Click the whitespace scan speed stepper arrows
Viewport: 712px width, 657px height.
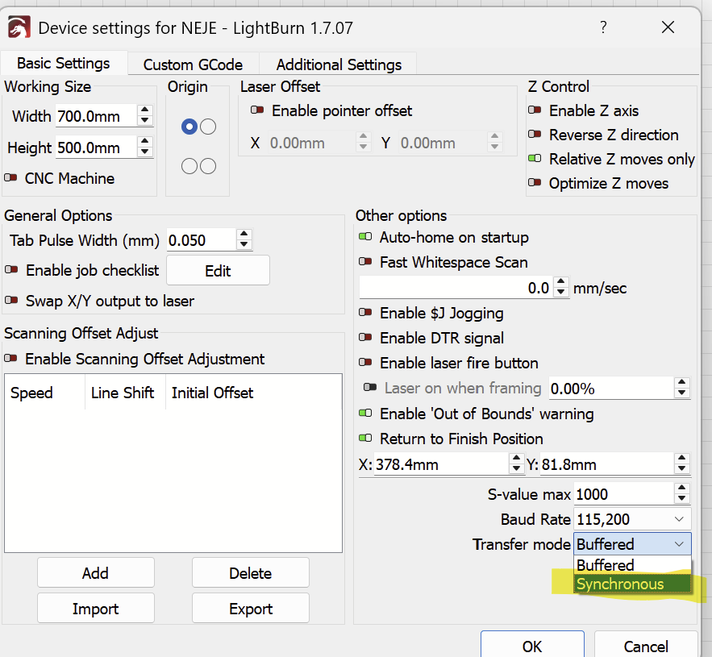pos(561,287)
